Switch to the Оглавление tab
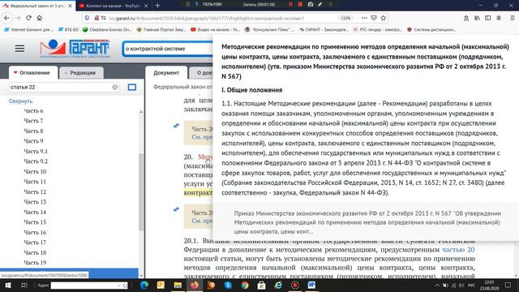 32,72
